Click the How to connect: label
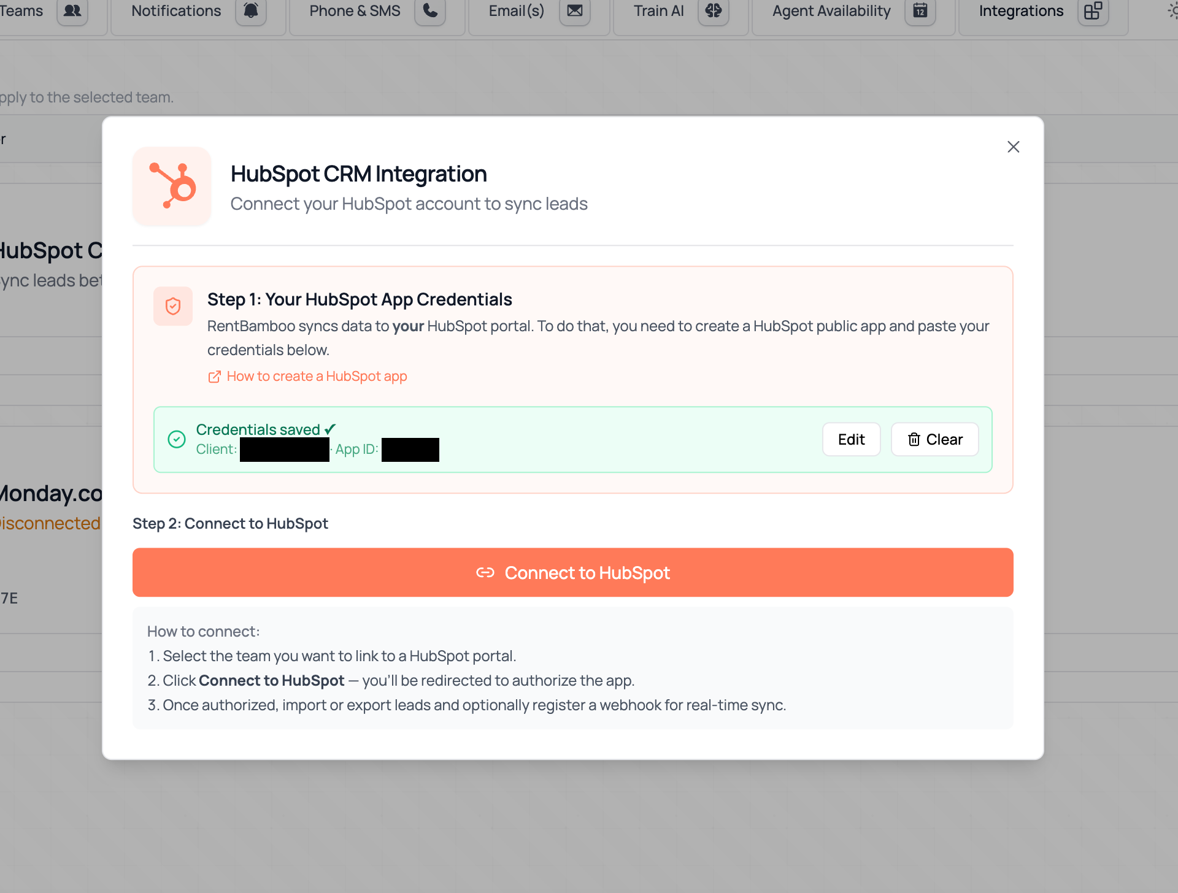1178x893 pixels. [204, 631]
